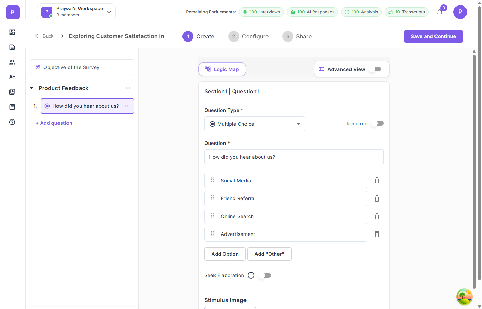Click inside the Question text field
Viewport: 482px width, 309px height.
click(294, 157)
